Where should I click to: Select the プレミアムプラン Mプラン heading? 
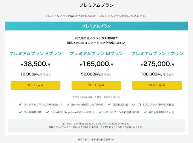(x=96, y=54)
